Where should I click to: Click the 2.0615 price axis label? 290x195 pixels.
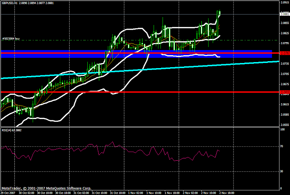[x=285, y=104]
